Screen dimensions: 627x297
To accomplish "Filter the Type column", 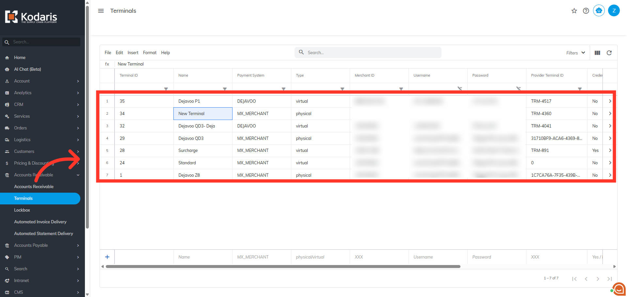I will click(342, 89).
